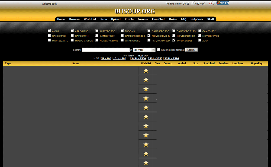Click the second wishlist star icon
271x167 pixels.
click(x=146, y=80)
